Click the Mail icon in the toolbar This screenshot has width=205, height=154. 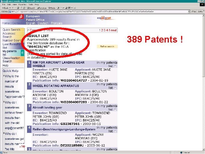(61, 8)
